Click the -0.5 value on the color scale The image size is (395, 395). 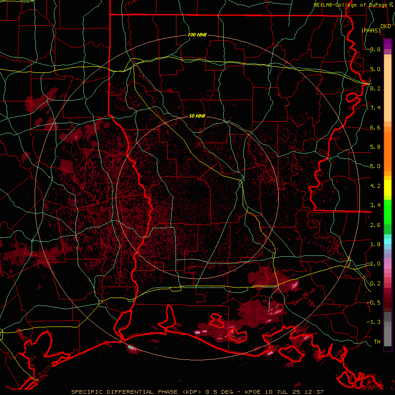373,302
